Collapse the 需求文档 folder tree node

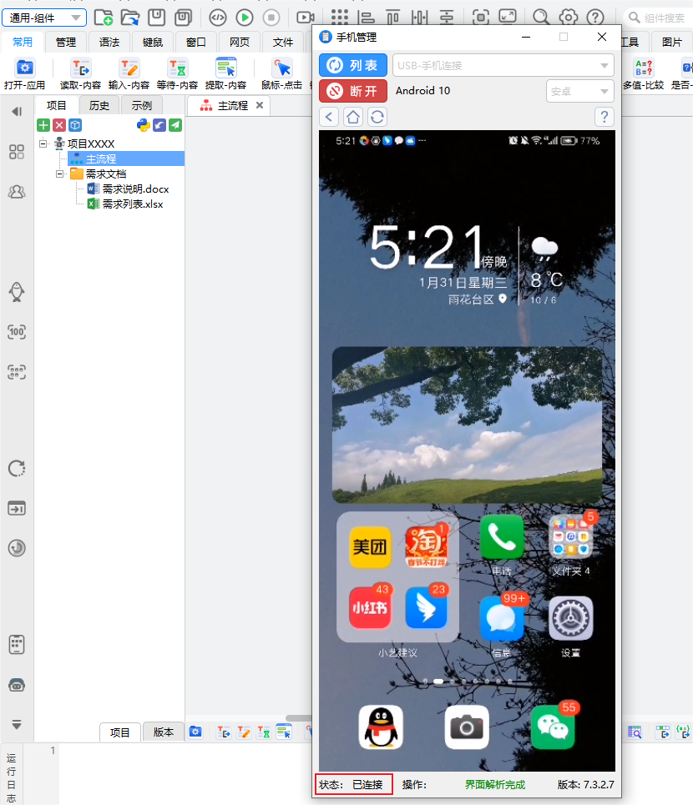(60, 174)
